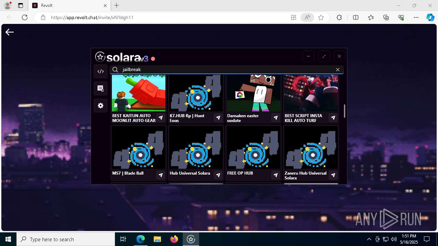
Task: Execute Hub Universal Solara script
Action: pos(218,175)
